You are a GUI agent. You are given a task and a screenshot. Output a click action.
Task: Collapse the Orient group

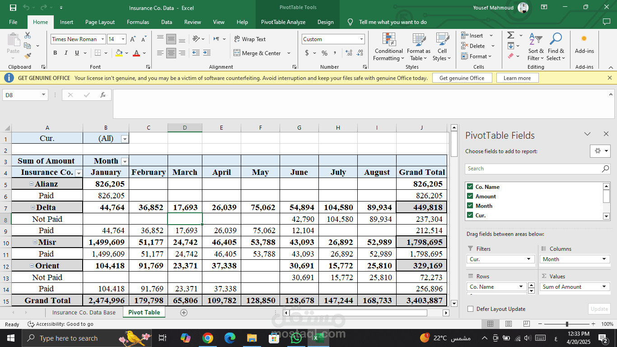pos(32,266)
